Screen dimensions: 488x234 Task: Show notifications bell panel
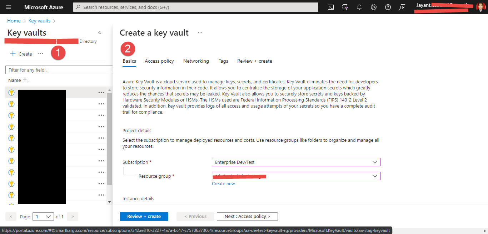[359, 7]
